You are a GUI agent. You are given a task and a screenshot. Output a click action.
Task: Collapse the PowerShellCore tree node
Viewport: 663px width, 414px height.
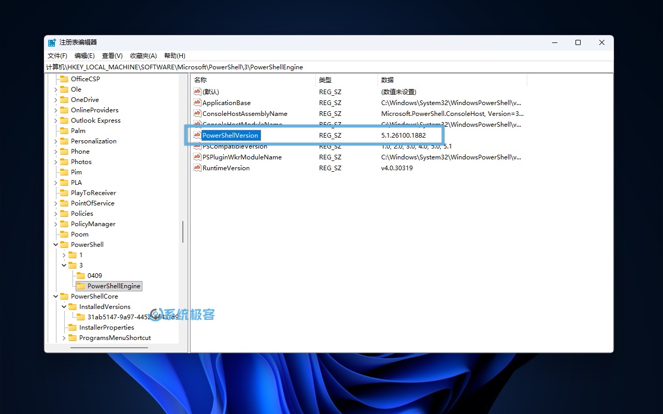coord(55,297)
